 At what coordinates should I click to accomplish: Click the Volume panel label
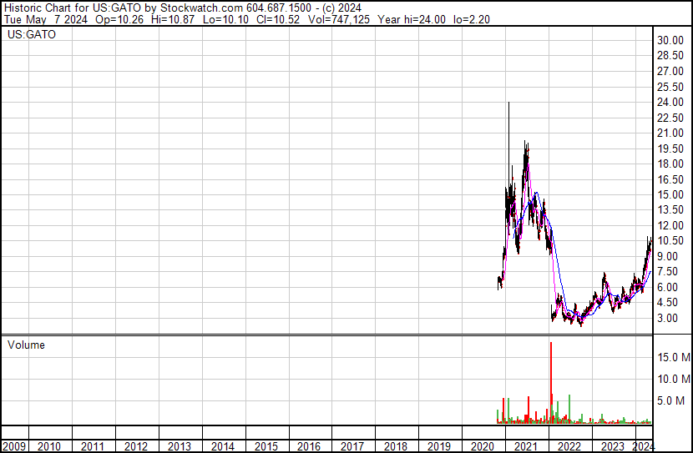pos(26,345)
